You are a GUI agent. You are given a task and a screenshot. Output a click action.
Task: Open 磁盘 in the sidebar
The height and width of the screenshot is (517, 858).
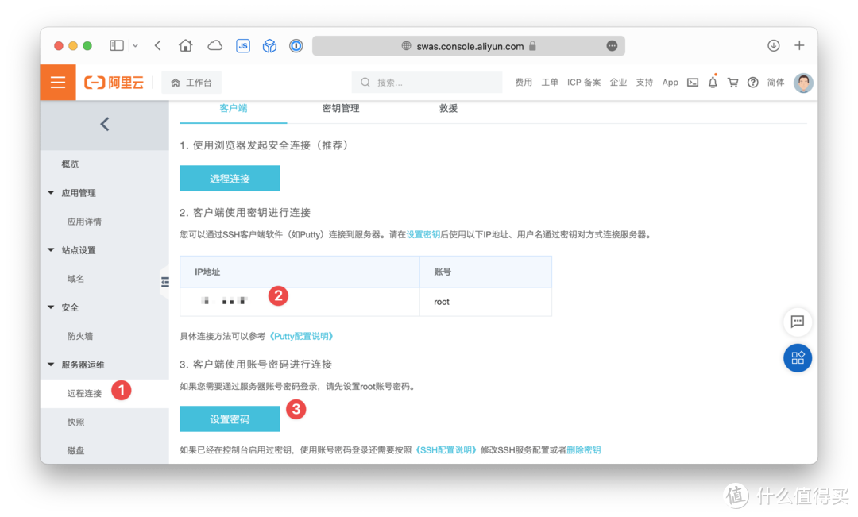point(75,451)
